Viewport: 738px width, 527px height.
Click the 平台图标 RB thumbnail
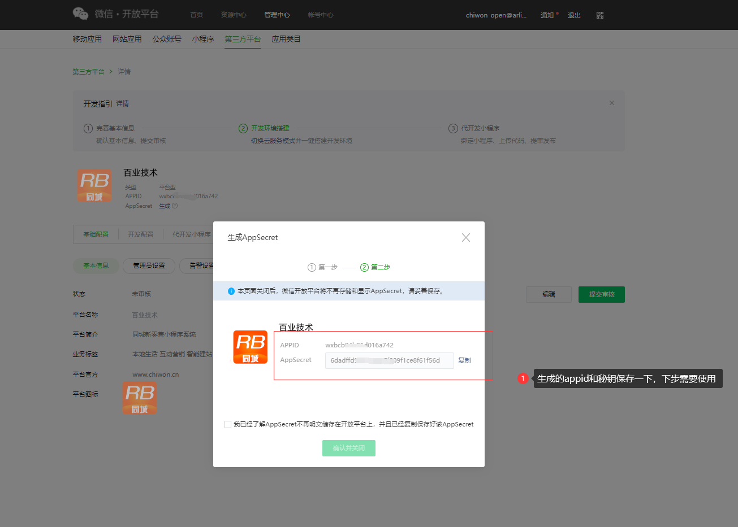coord(140,398)
